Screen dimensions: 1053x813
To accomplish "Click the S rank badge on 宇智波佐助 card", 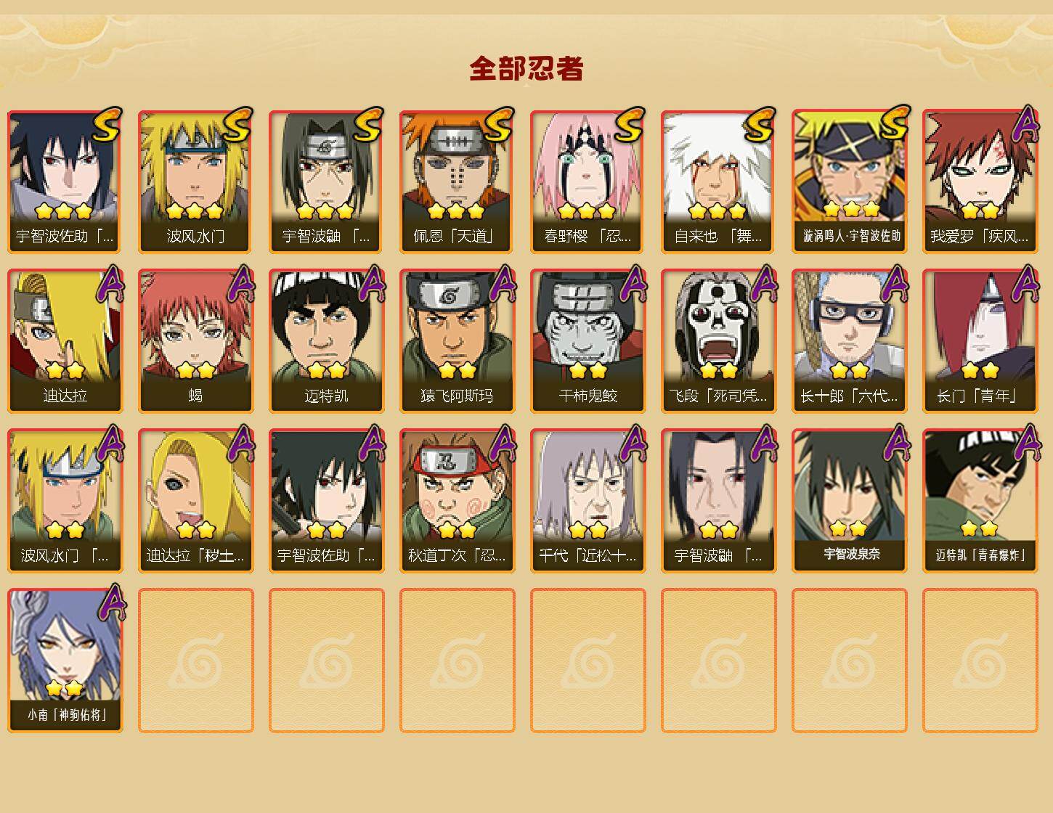I will pyautogui.click(x=106, y=125).
